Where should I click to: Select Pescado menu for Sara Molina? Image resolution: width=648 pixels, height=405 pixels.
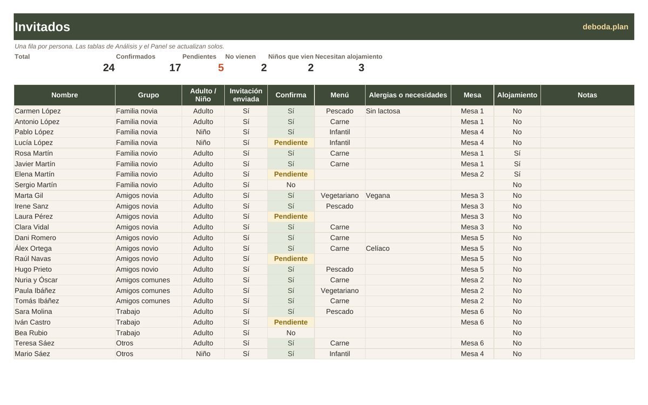(340, 312)
